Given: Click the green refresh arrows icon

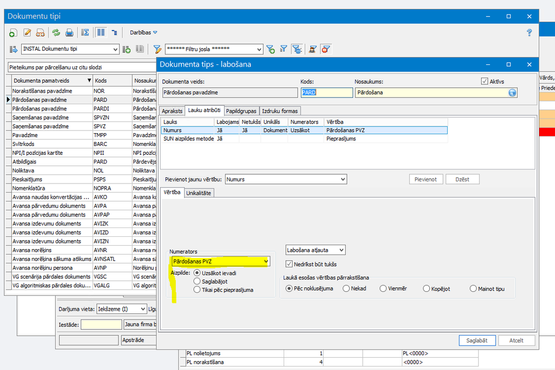Looking at the screenshot, I should click(56, 33).
